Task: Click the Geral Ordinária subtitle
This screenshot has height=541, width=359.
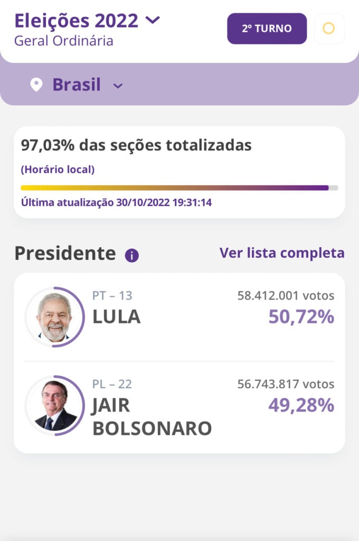Action: 63,41
